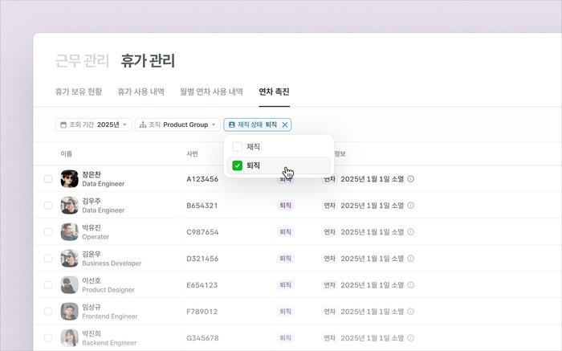Click employee number C987654
562x351 pixels.
(x=202, y=232)
